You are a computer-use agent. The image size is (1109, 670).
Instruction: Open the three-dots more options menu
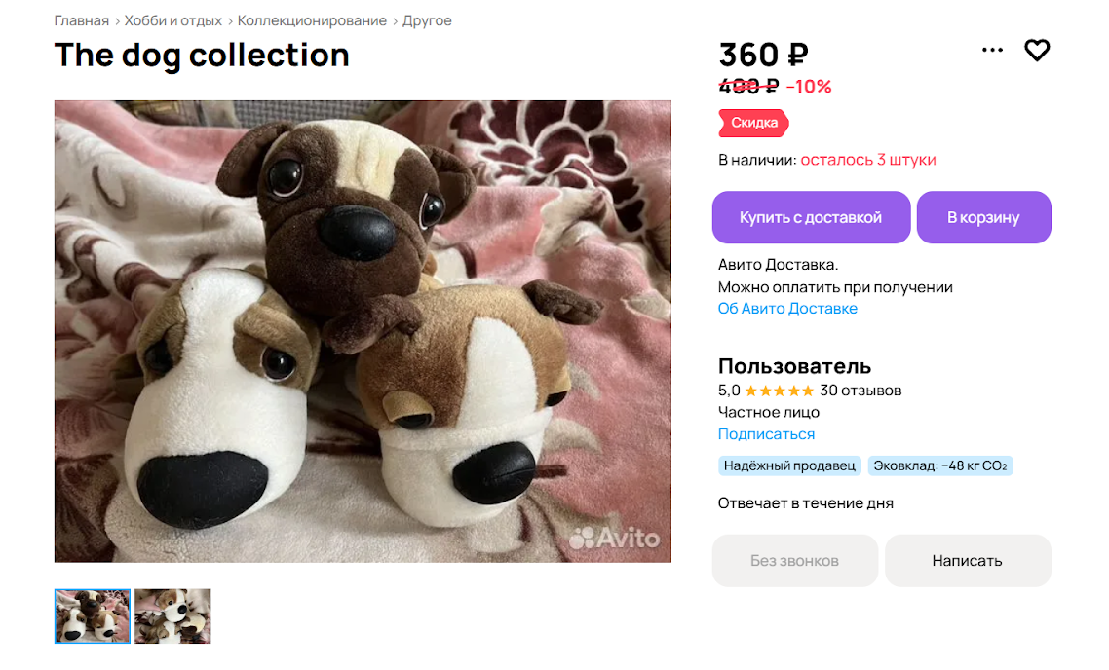[992, 51]
